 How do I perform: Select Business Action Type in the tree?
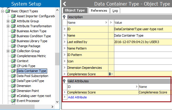[32, 31]
